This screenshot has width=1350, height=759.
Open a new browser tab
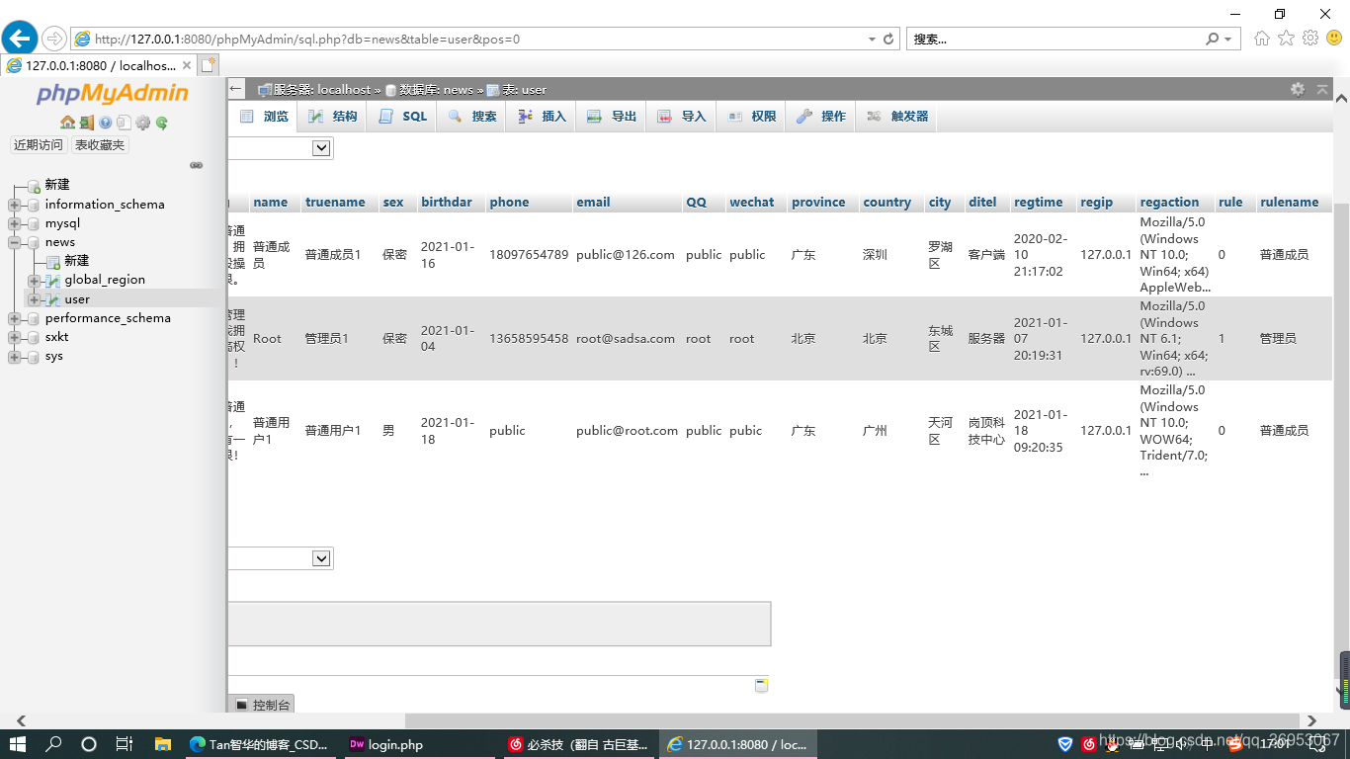click(208, 65)
